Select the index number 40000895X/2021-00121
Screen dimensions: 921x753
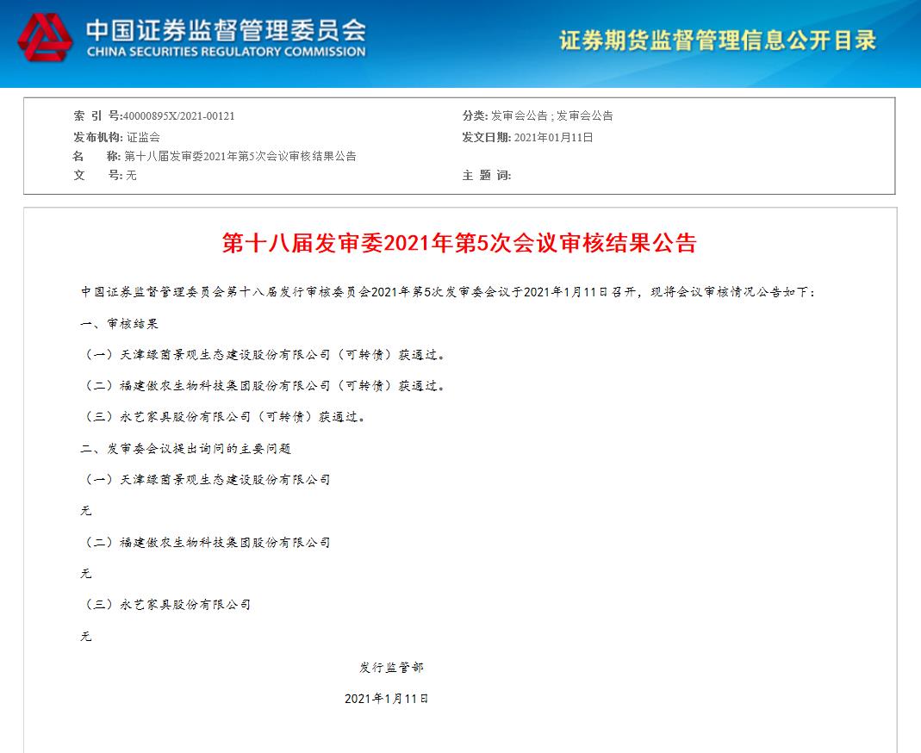(178, 116)
